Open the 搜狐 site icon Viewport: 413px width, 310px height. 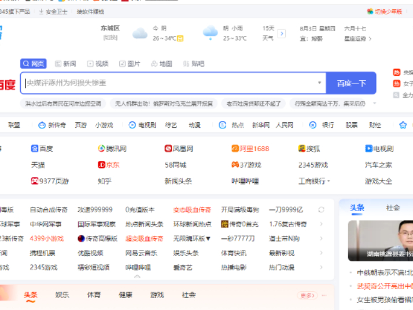(302, 149)
